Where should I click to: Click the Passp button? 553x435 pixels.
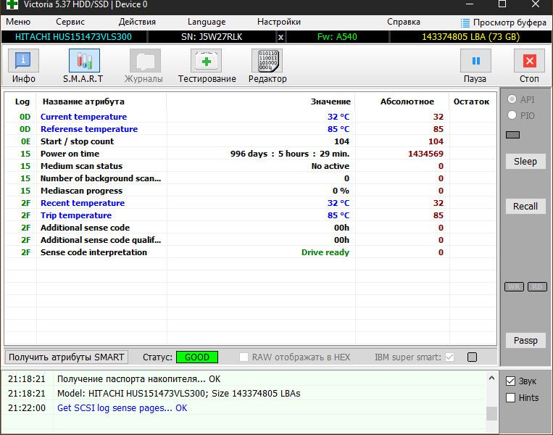(525, 341)
